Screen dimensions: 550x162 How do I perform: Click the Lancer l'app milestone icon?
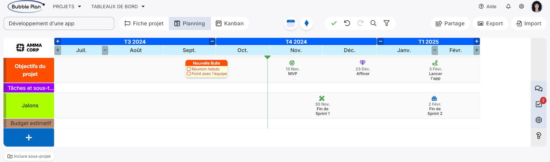pyautogui.click(x=435, y=63)
